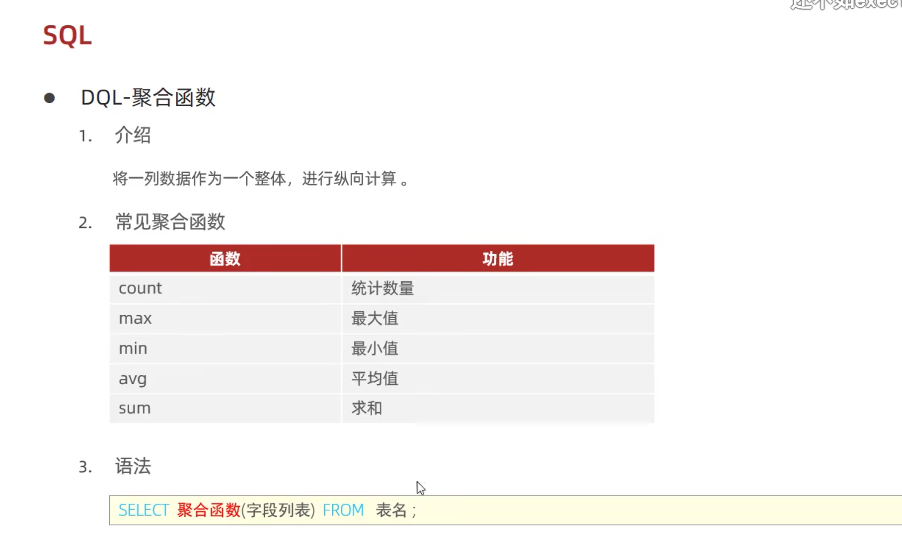Click the SQL heading at the top
Image resolution: width=902 pixels, height=557 pixels.
tap(67, 35)
